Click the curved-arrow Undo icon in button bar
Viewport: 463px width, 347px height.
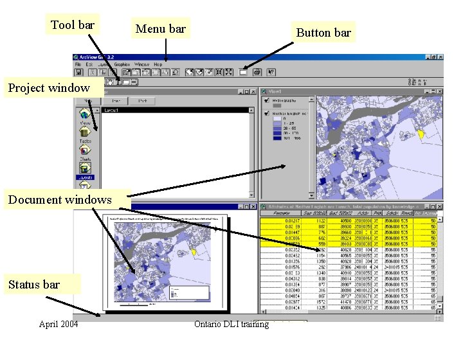176,72
